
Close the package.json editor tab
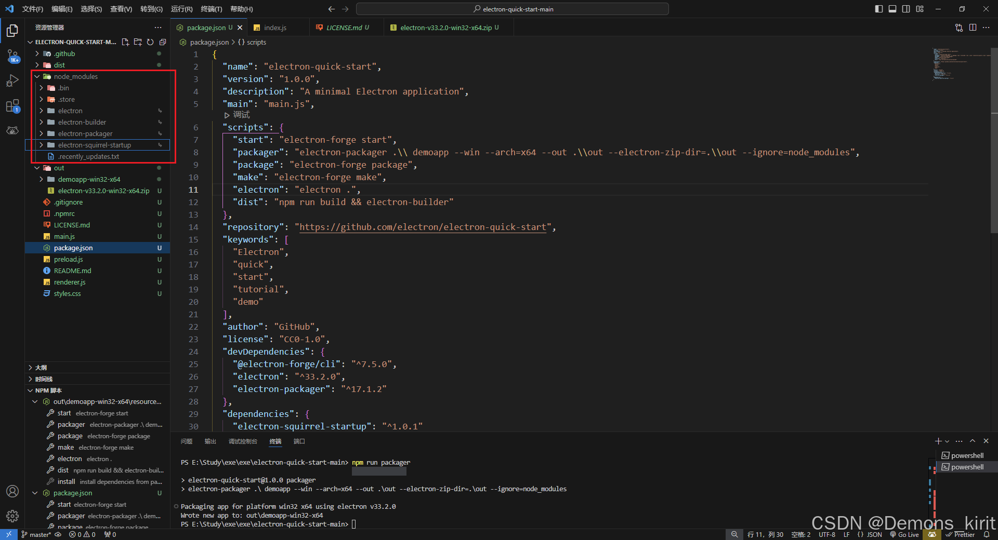coord(240,28)
